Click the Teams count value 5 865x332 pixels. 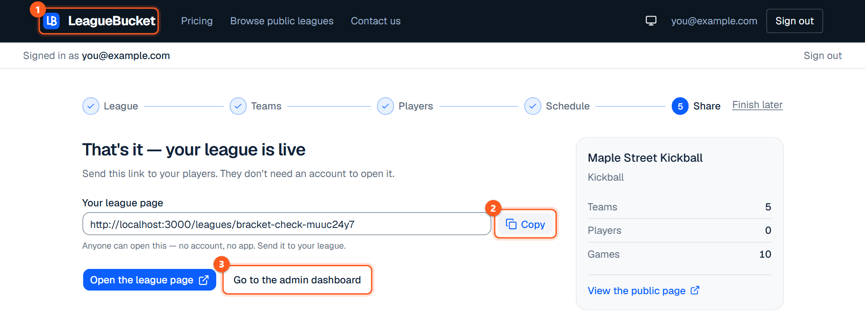(768, 207)
